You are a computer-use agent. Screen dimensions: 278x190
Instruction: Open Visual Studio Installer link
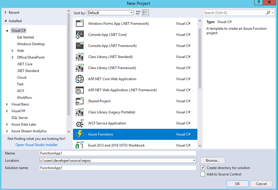[x=37, y=145]
